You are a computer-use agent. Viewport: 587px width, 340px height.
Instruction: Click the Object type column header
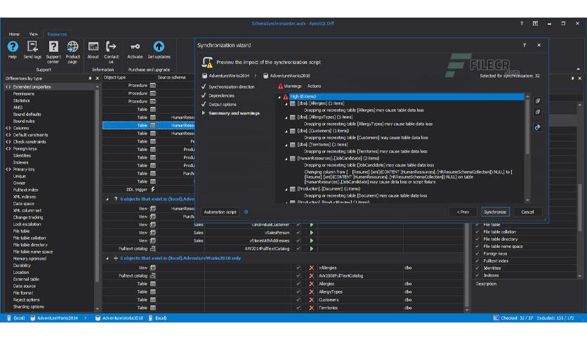click(x=114, y=77)
